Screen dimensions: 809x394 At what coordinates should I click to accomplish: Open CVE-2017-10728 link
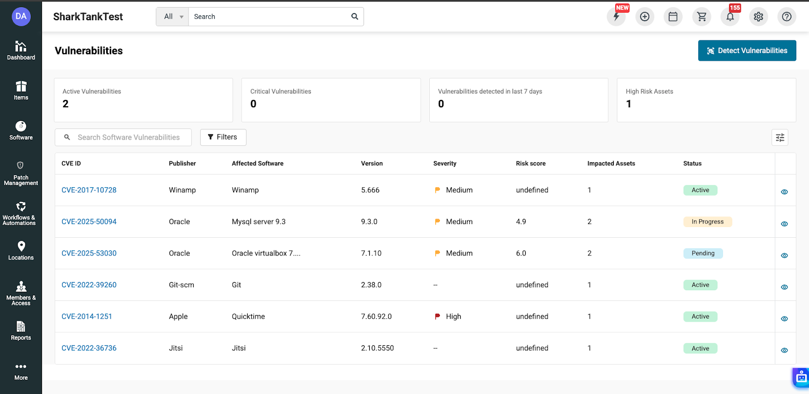[89, 190]
